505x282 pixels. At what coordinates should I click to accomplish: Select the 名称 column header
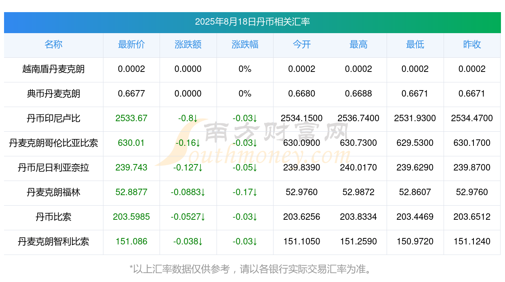coord(53,44)
